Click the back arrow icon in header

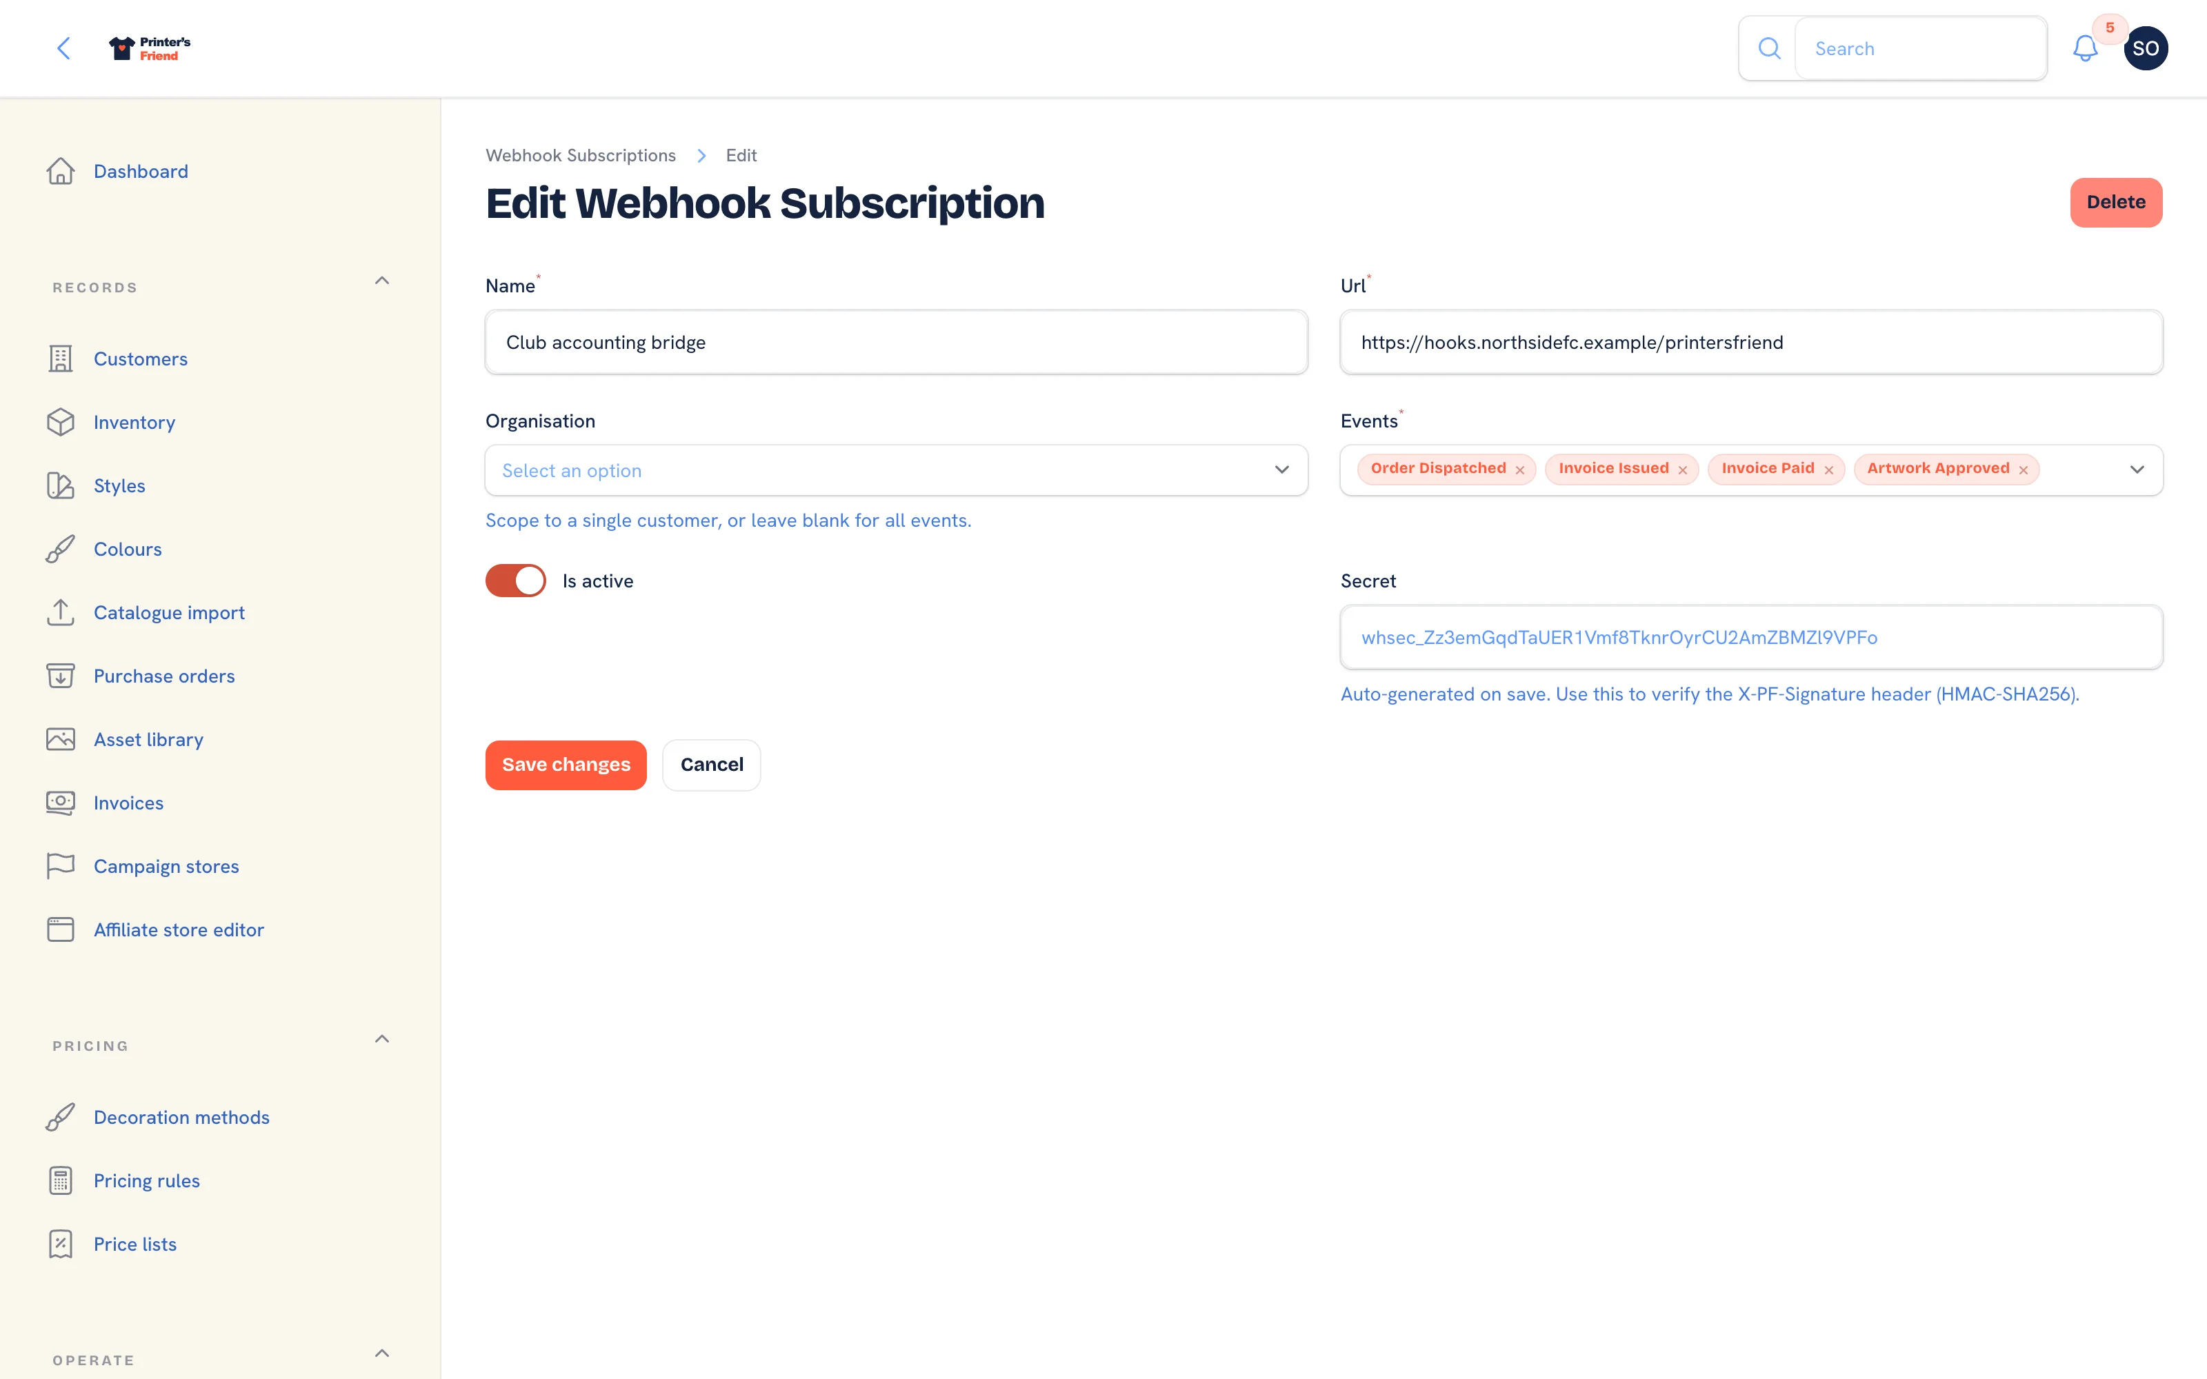pos(64,48)
